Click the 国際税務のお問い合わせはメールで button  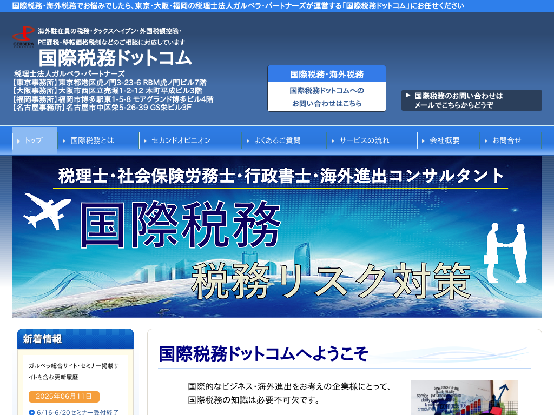tap(471, 101)
